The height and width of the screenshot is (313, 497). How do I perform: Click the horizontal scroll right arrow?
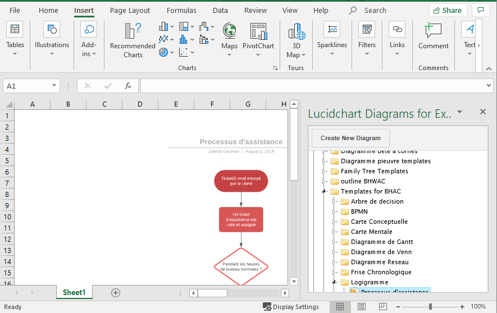[285, 293]
